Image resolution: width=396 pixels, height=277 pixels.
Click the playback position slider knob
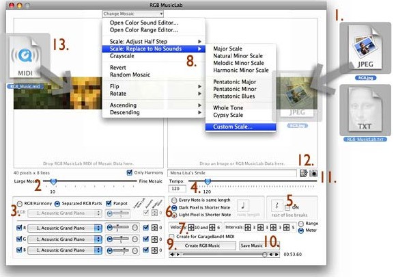(264, 254)
